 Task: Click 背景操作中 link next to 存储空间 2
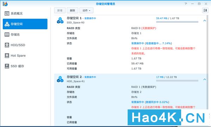(x=90, y=77)
